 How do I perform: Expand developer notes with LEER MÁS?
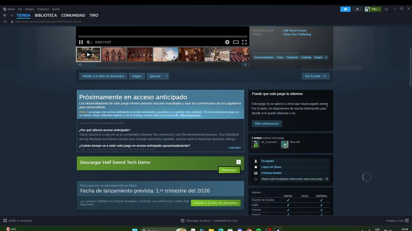point(235,148)
